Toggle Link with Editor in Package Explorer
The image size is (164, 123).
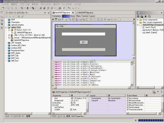23,16
